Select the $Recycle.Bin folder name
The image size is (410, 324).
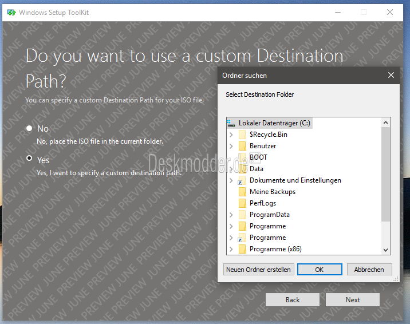click(269, 135)
